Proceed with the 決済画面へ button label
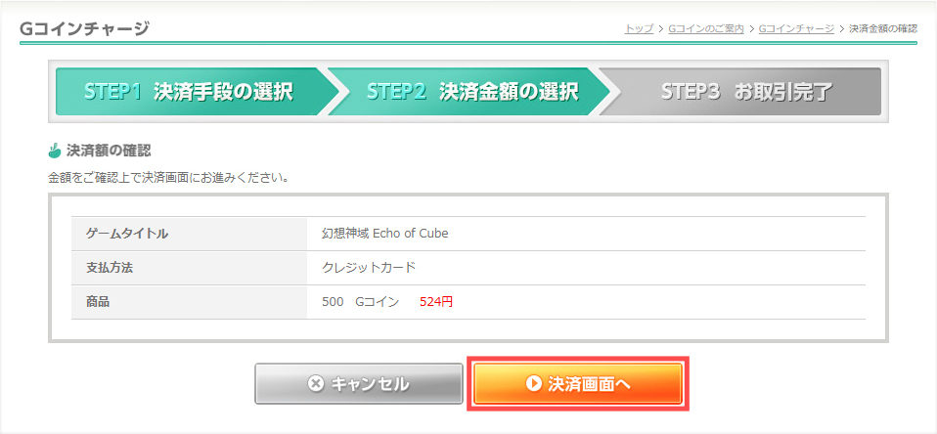Screen dimensions: 937x434 click(590, 384)
